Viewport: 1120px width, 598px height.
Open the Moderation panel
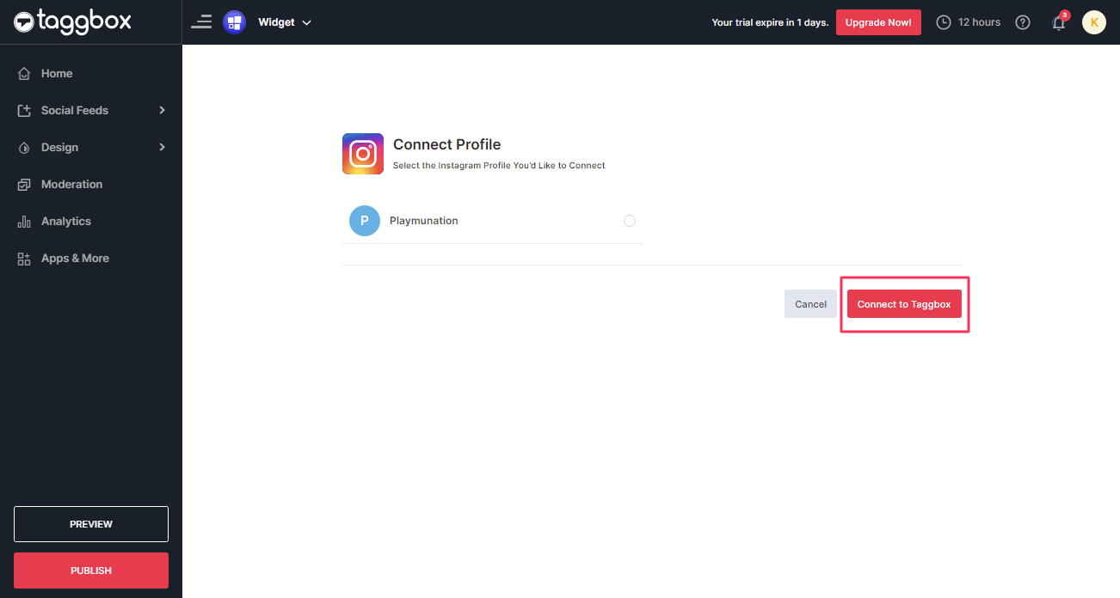tap(71, 184)
